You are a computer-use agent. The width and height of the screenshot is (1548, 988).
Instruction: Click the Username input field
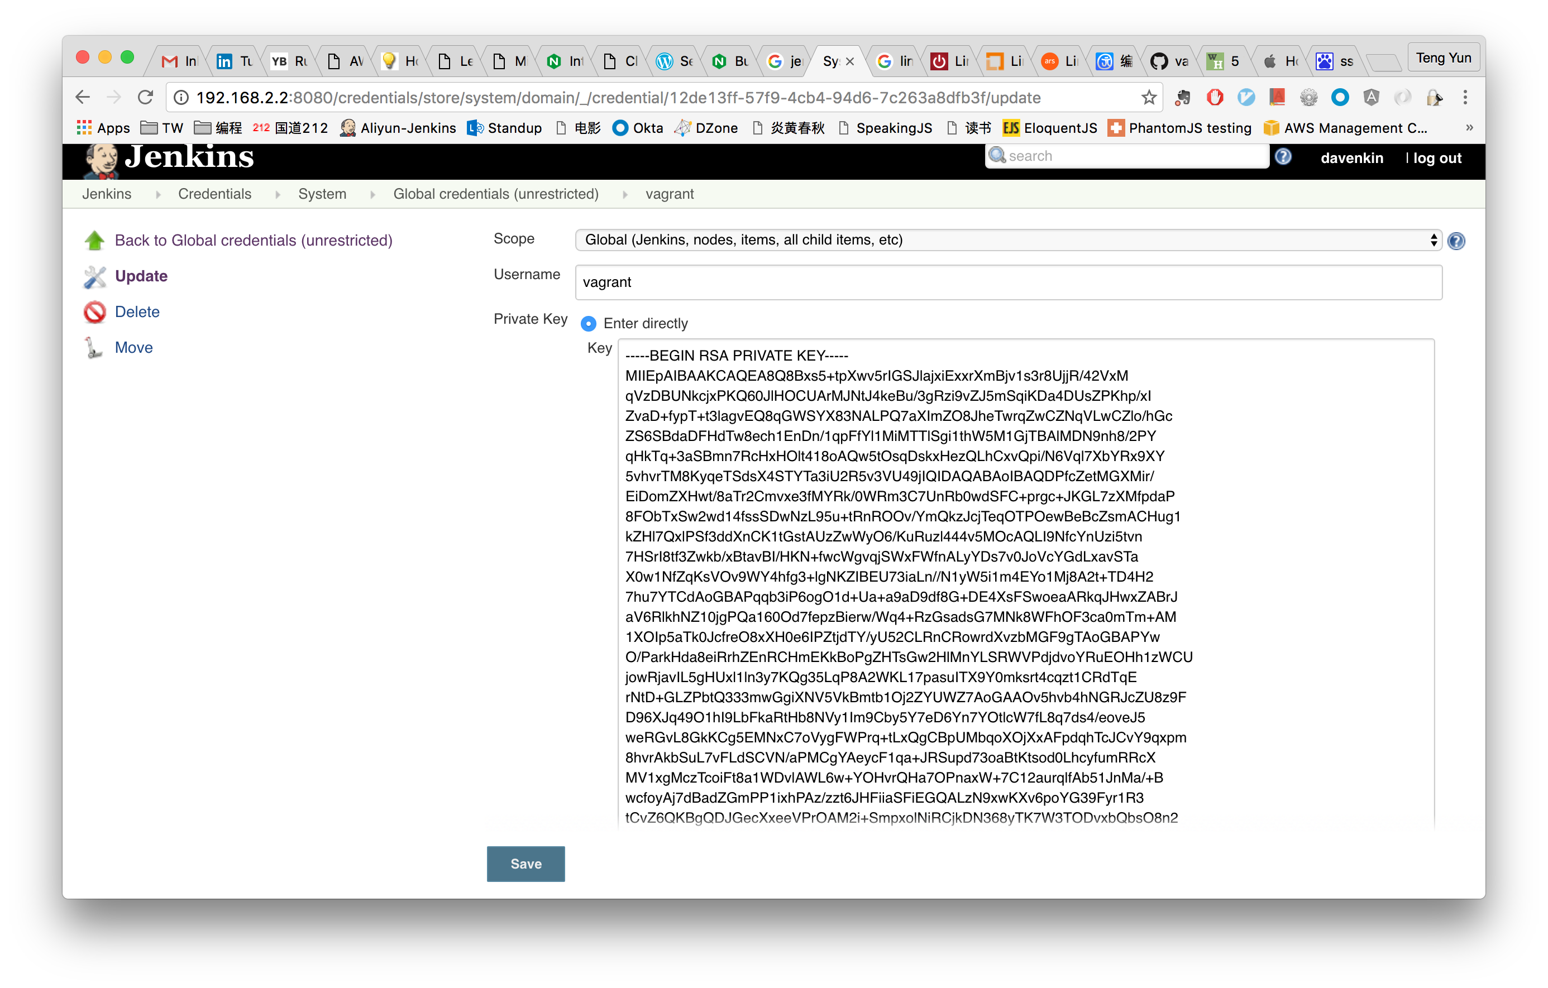click(x=1007, y=282)
